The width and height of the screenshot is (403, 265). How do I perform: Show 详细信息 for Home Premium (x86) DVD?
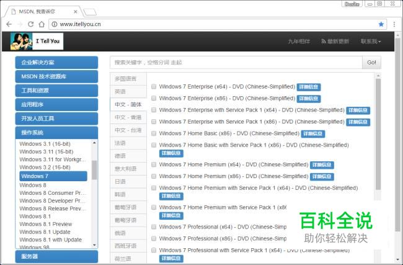coord(322,176)
